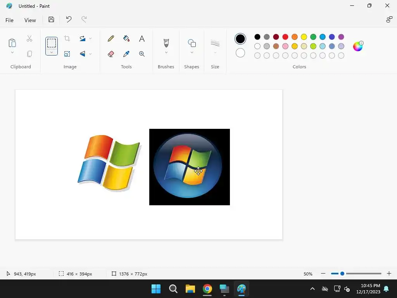Pick the yellow color swatch
Screen dimensions: 397x298
coord(304,37)
